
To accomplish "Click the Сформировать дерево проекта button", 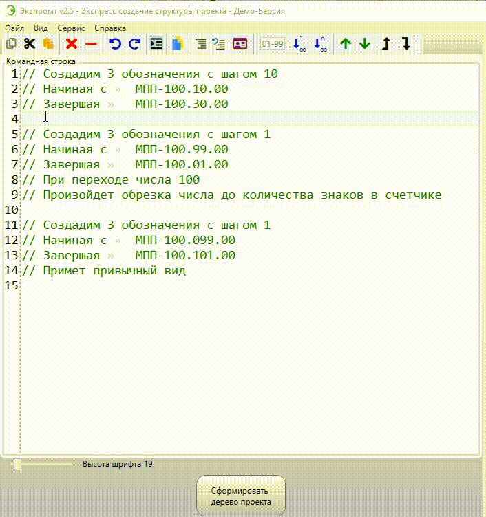I will tap(241, 496).
